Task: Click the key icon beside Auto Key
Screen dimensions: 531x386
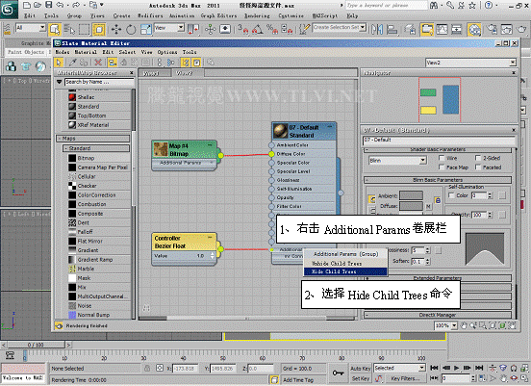Action: pos(338,373)
